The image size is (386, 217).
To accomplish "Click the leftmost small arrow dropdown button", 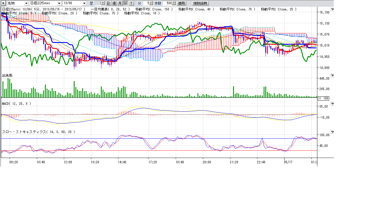I will pos(3,3).
